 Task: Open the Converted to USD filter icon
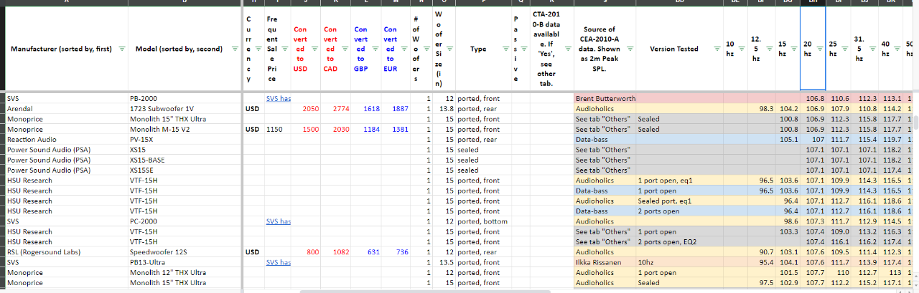tap(314, 49)
